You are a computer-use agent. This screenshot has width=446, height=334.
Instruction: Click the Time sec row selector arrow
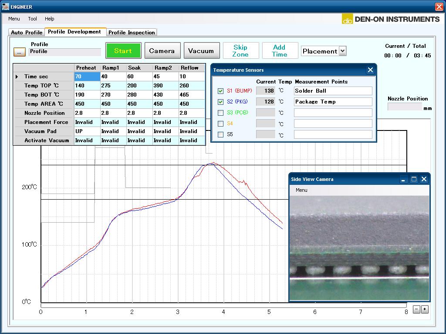click(17, 77)
